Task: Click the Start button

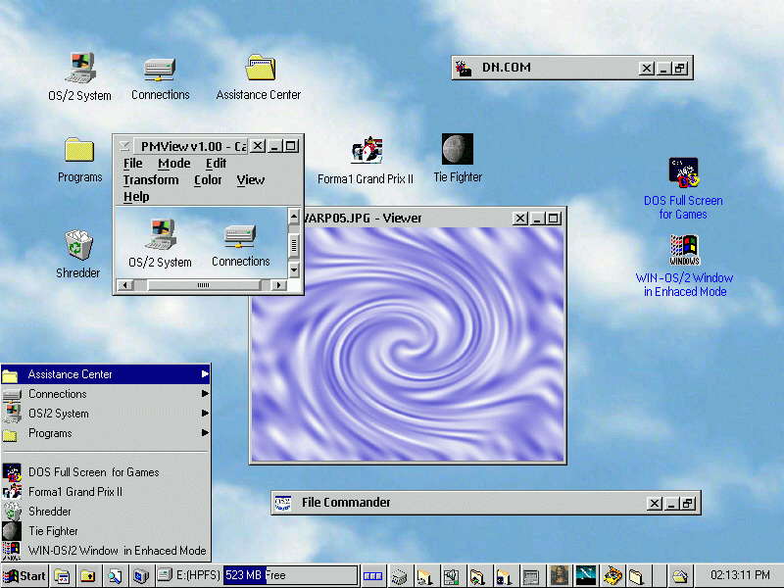Action: pyautogui.click(x=25, y=575)
